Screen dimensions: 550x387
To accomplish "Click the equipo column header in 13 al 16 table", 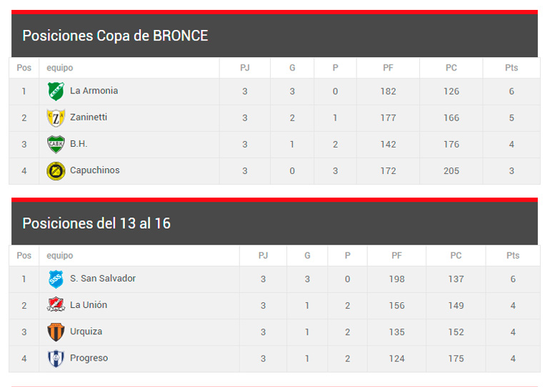I will tap(60, 256).
